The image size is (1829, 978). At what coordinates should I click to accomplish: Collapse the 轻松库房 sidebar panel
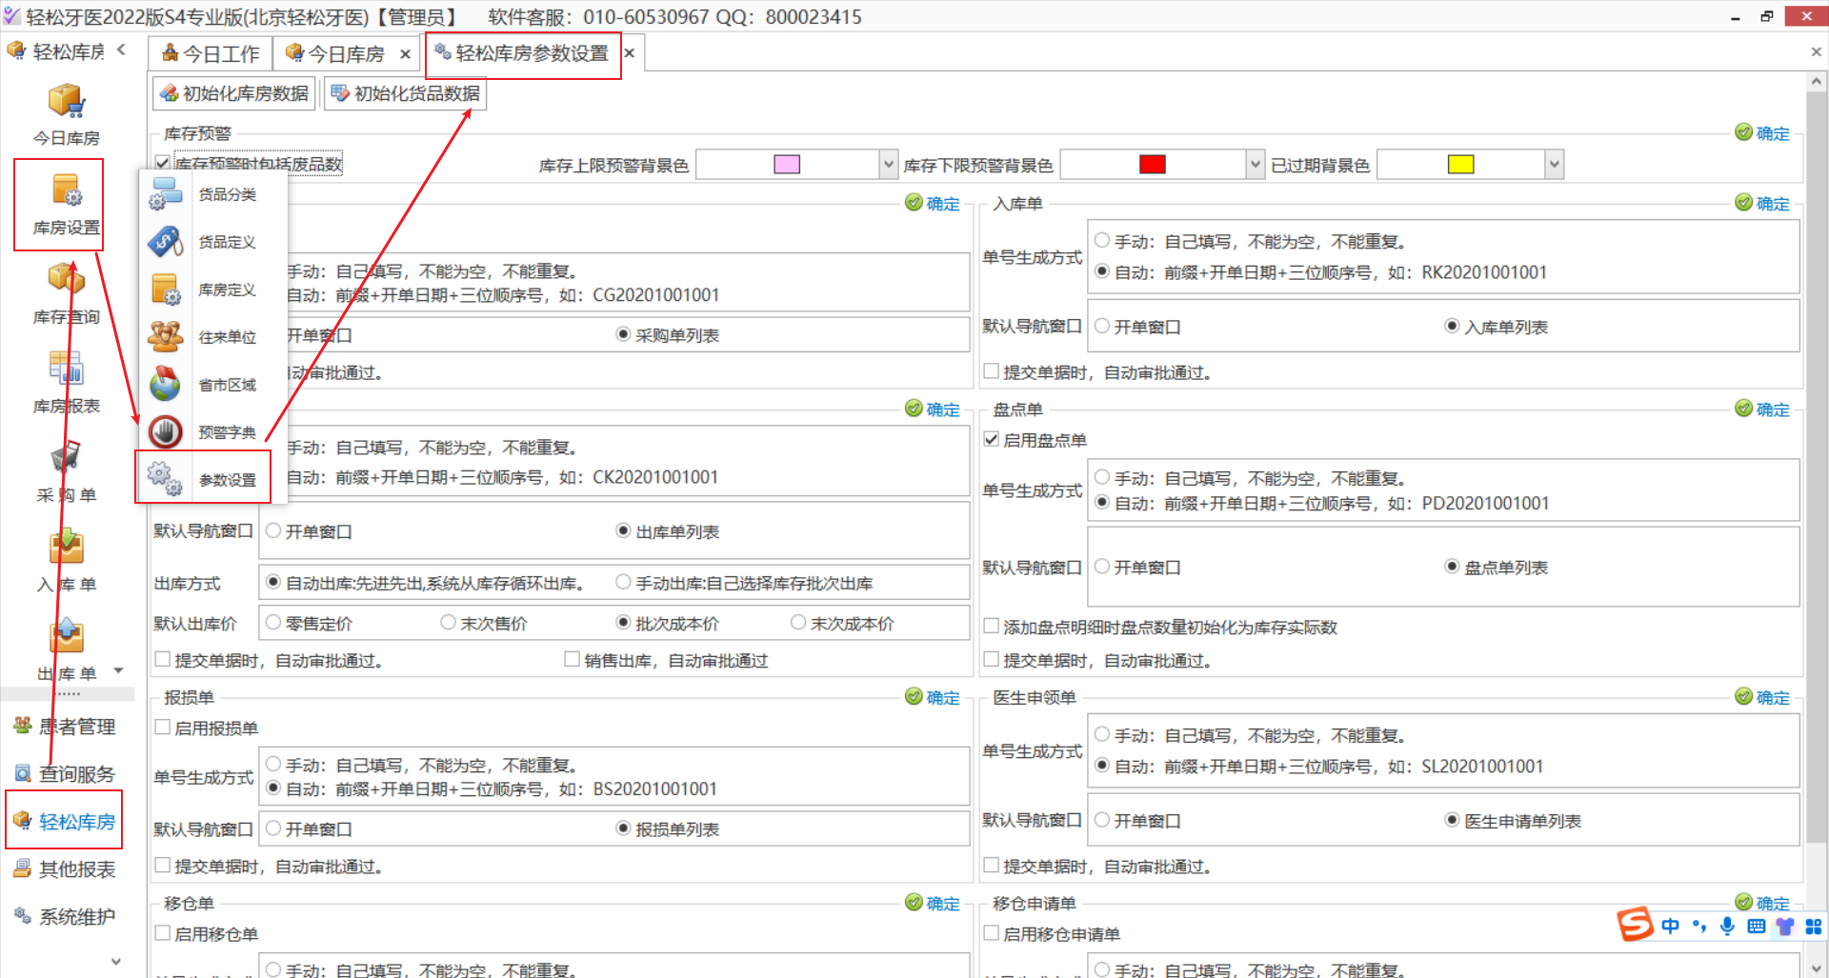[x=121, y=50]
